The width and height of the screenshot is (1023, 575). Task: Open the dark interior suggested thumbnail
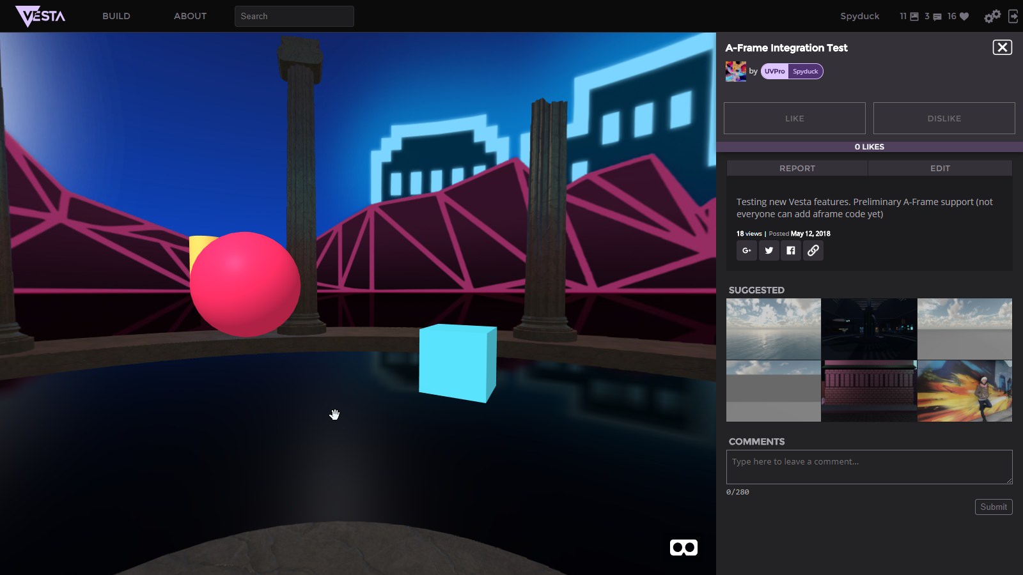pos(869,329)
